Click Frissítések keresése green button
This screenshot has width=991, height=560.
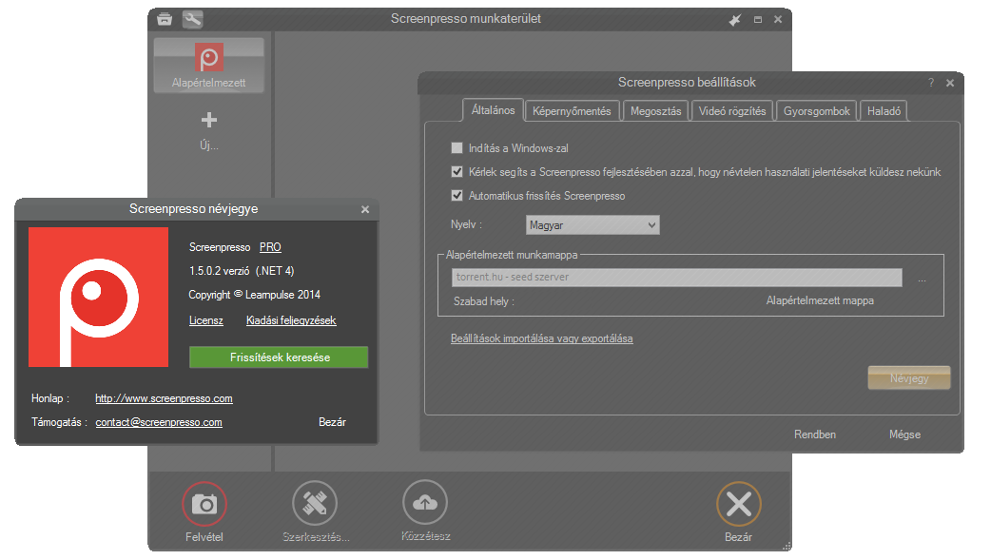[279, 357]
